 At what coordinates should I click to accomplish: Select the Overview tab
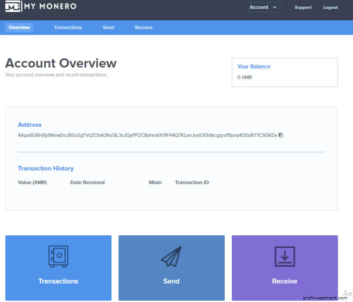pos(19,27)
